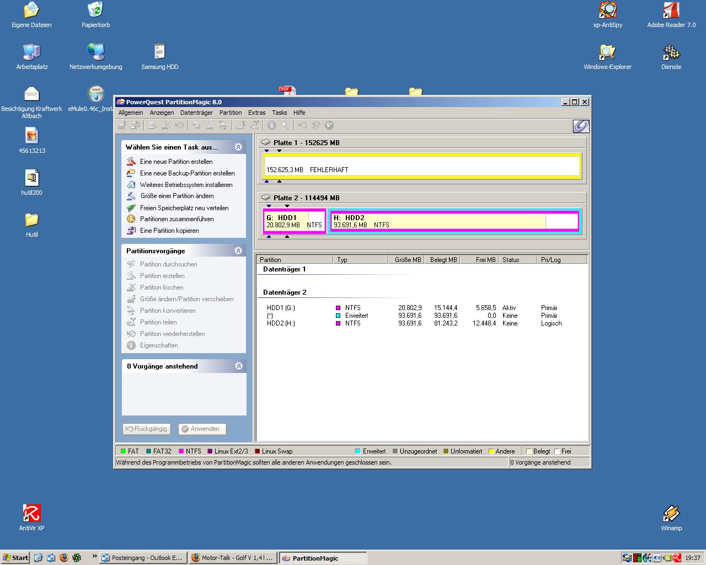Select the Winamp desktop icon
This screenshot has width=706, height=565.
pyautogui.click(x=671, y=518)
